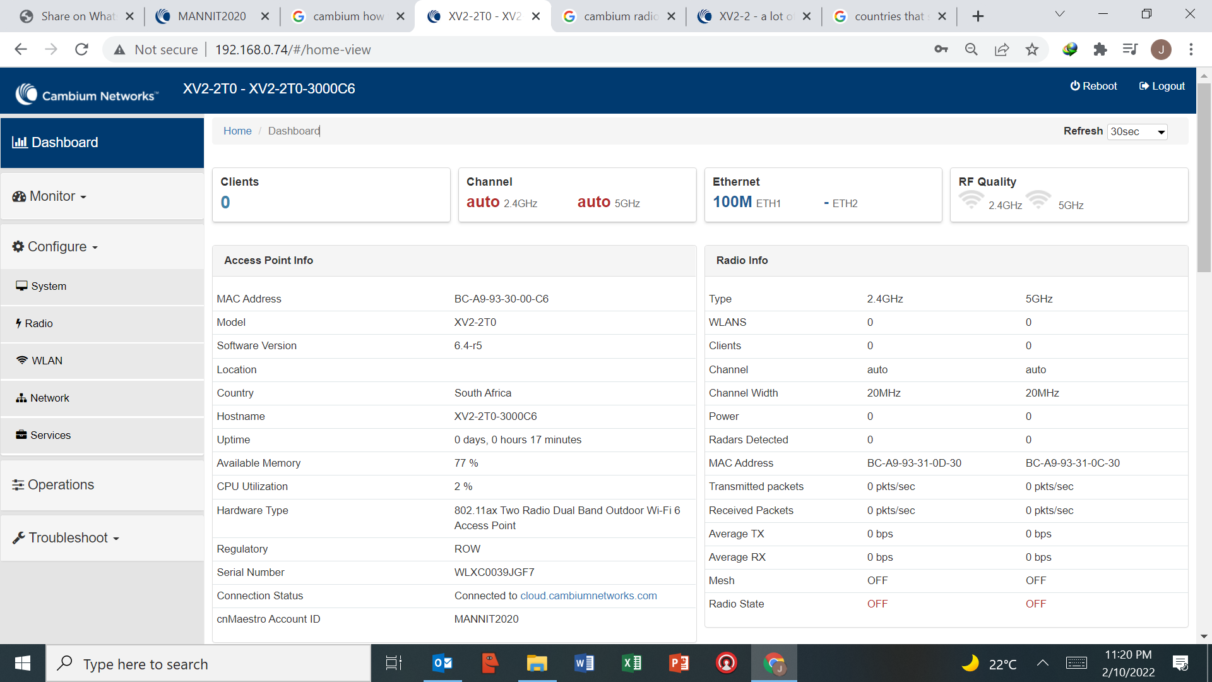1212x682 pixels.
Task: Bookmark this page with star icon
Action: click(1031, 49)
